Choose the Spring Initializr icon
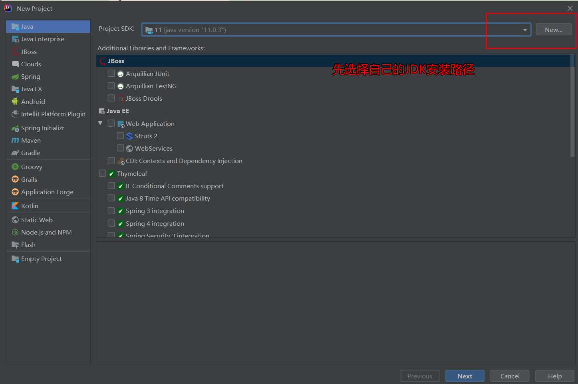The width and height of the screenshot is (578, 384). point(16,128)
